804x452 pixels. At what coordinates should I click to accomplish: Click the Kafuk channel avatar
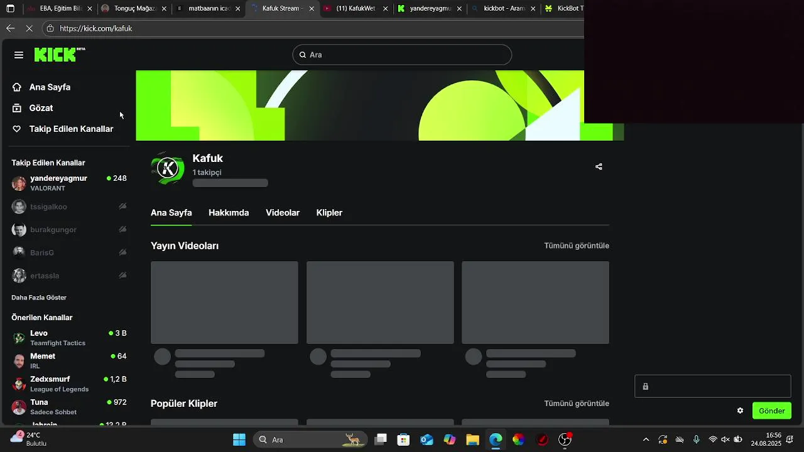[x=168, y=168]
